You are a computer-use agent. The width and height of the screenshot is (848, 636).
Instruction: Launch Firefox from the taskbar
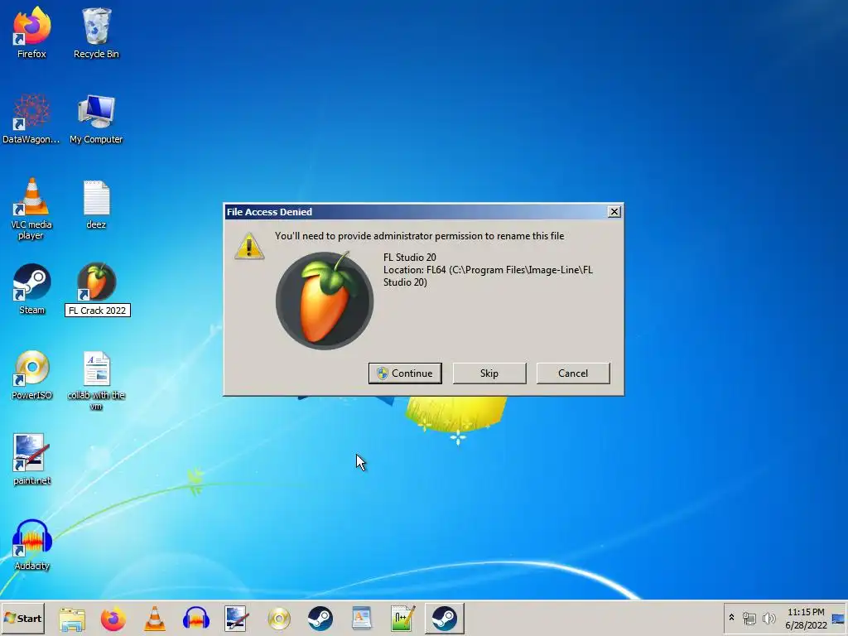tap(113, 619)
